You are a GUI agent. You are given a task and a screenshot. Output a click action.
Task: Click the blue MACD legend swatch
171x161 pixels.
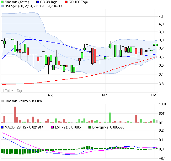click(x=2, y=127)
